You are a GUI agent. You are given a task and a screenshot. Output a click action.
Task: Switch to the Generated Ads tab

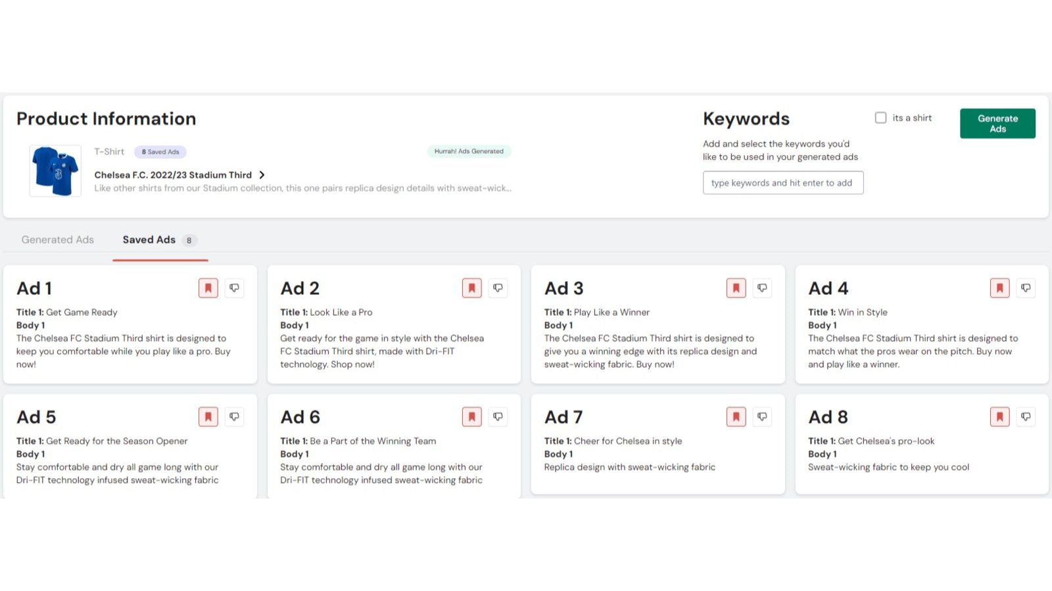point(58,240)
